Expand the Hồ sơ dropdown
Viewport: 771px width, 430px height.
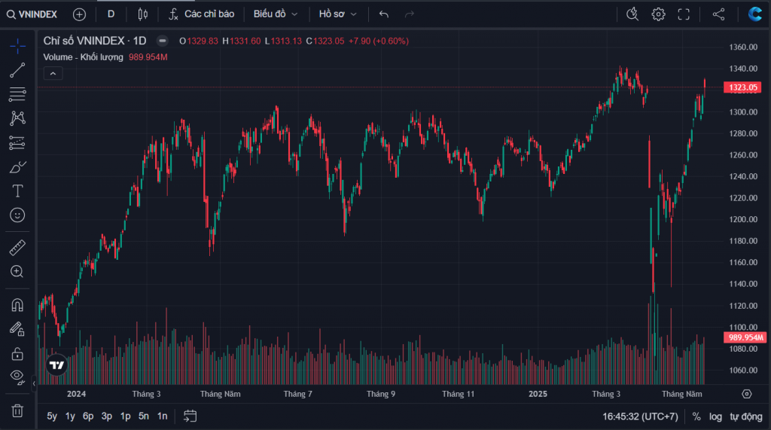[337, 14]
